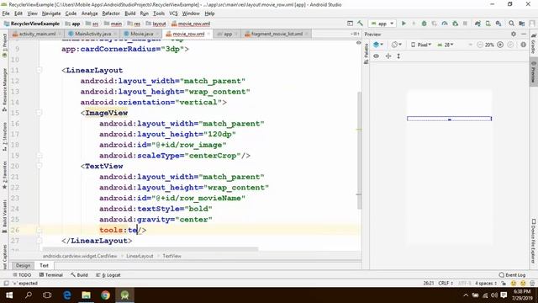Hide the Preview panel with minimize dash
Screen dimensions: 538x303
(524, 34)
